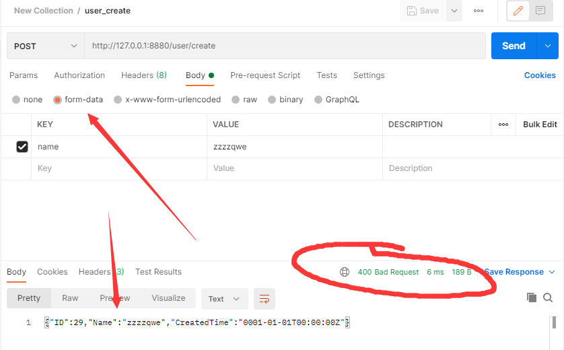The width and height of the screenshot is (564, 350).
Task: Switch to edit mode pencil icon
Action: 518,11
